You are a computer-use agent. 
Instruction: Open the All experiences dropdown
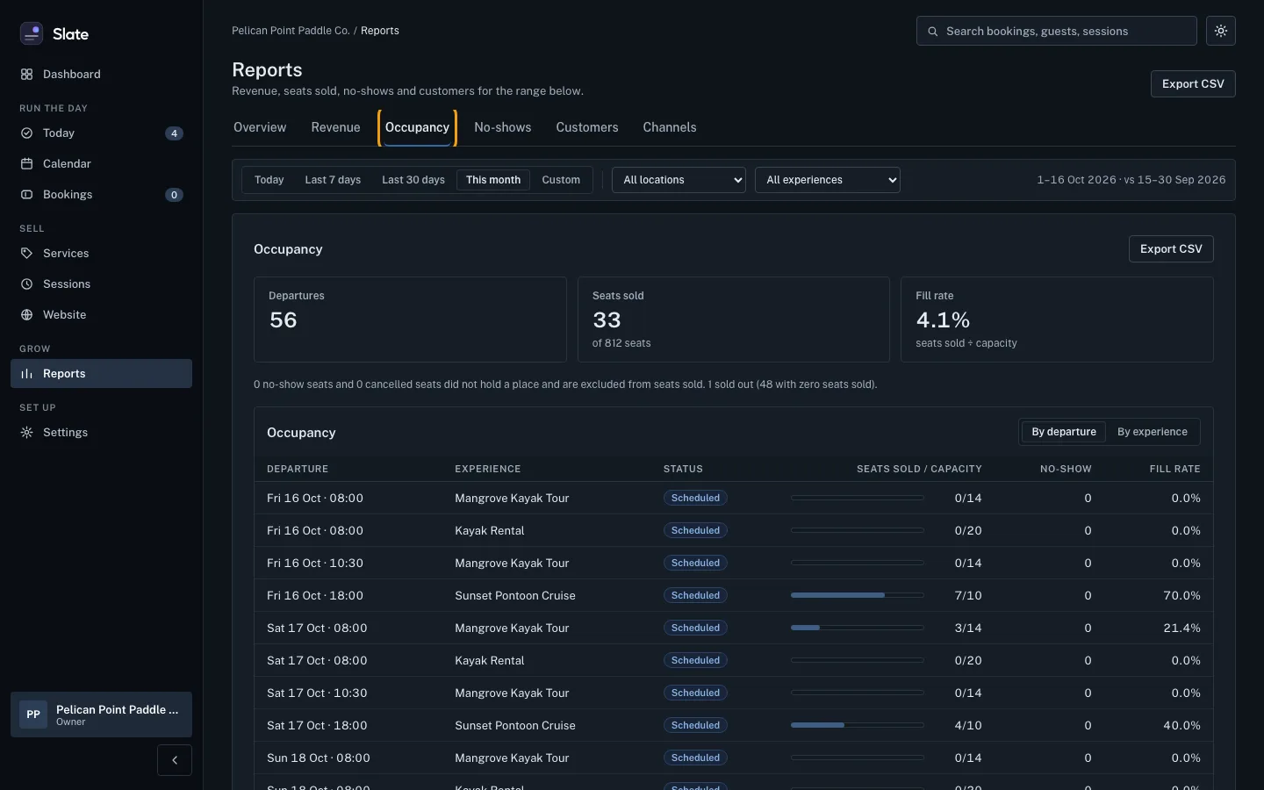click(x=828, y=180)
